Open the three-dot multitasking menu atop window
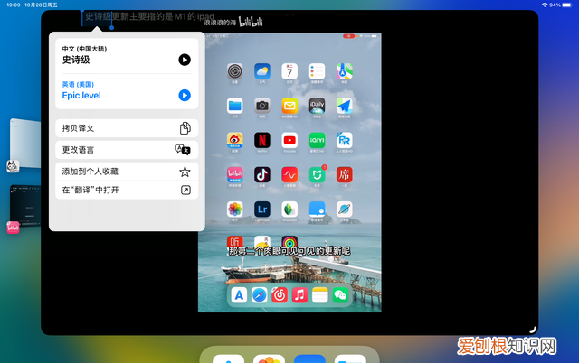This screenshot has height=363, width=579. tap(289, 15)
